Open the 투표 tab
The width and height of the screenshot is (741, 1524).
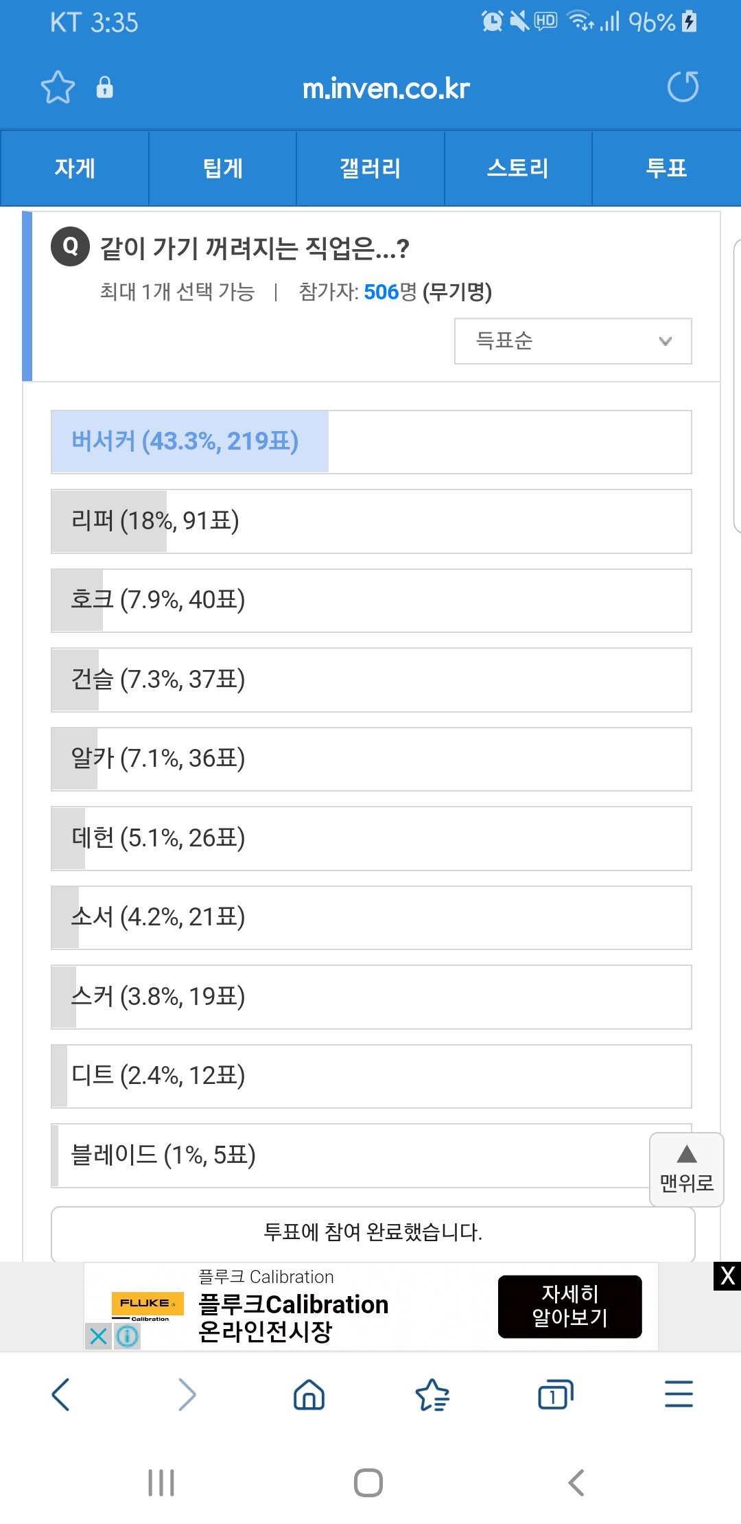click(x=666, y=168)
